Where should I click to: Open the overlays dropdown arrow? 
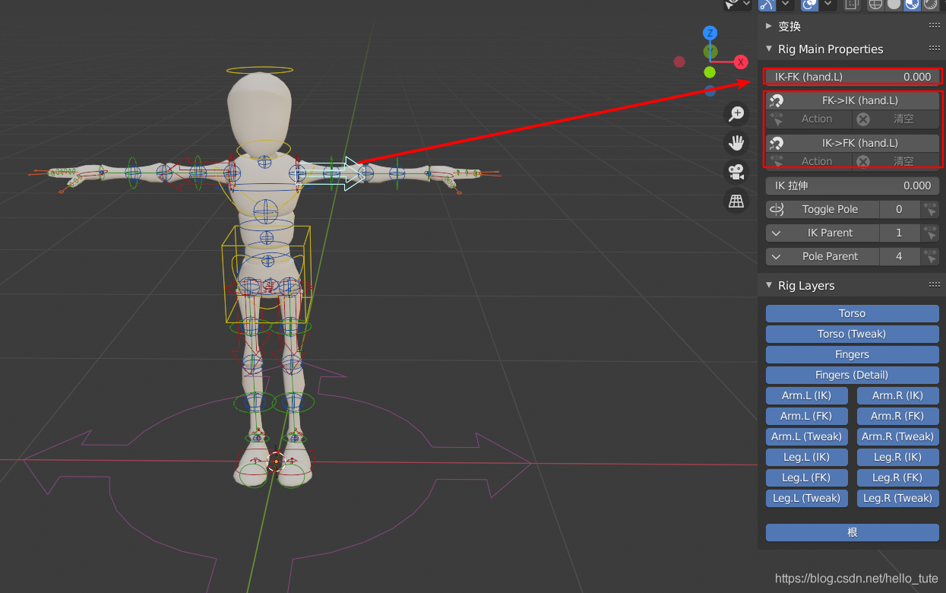point(827,5)
